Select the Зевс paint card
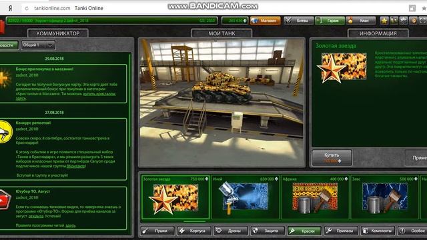 (x=385, y=197)
